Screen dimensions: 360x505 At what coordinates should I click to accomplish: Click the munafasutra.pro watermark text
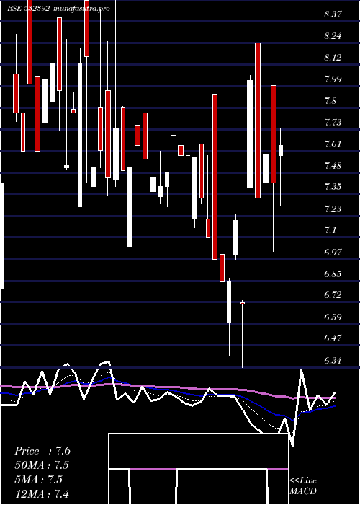pyautogui.click(x=81, y=9)
